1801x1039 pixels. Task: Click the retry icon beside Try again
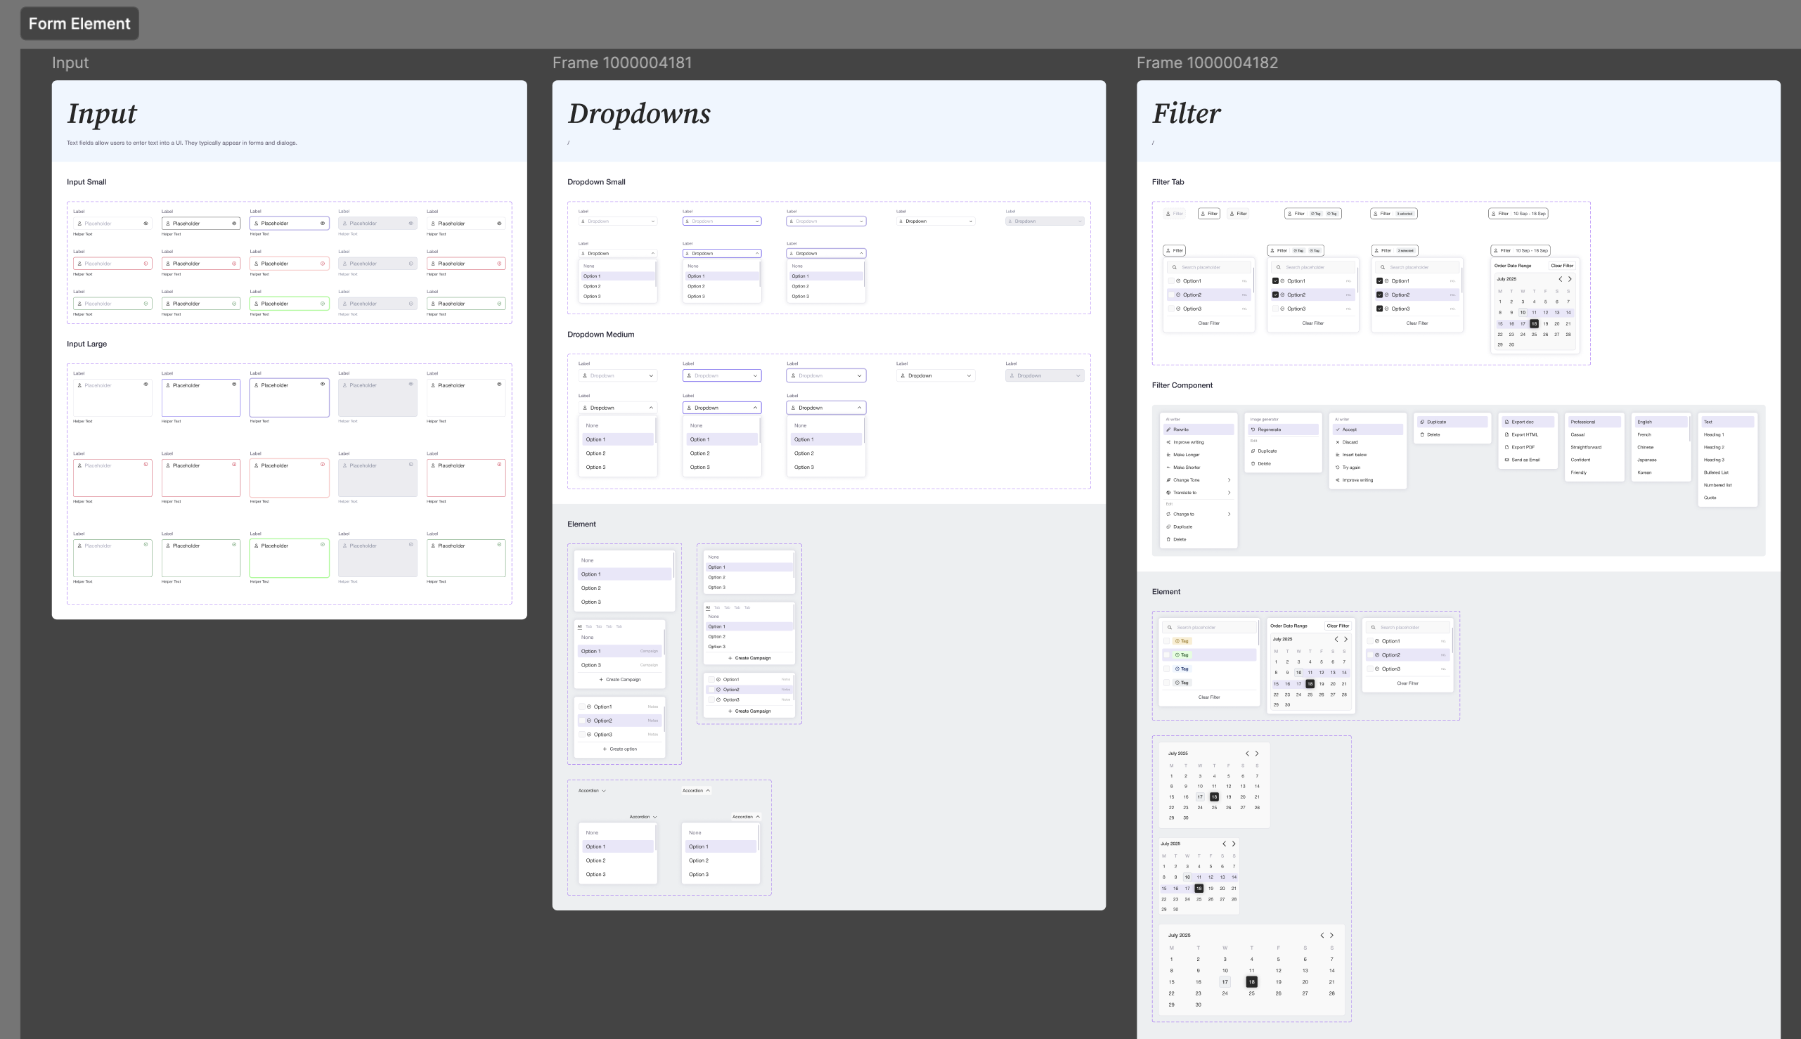tap(1338, 467)
